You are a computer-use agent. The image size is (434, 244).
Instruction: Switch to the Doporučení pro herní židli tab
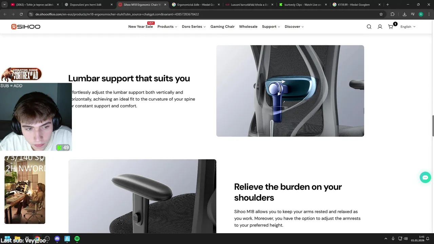point(88,5)
